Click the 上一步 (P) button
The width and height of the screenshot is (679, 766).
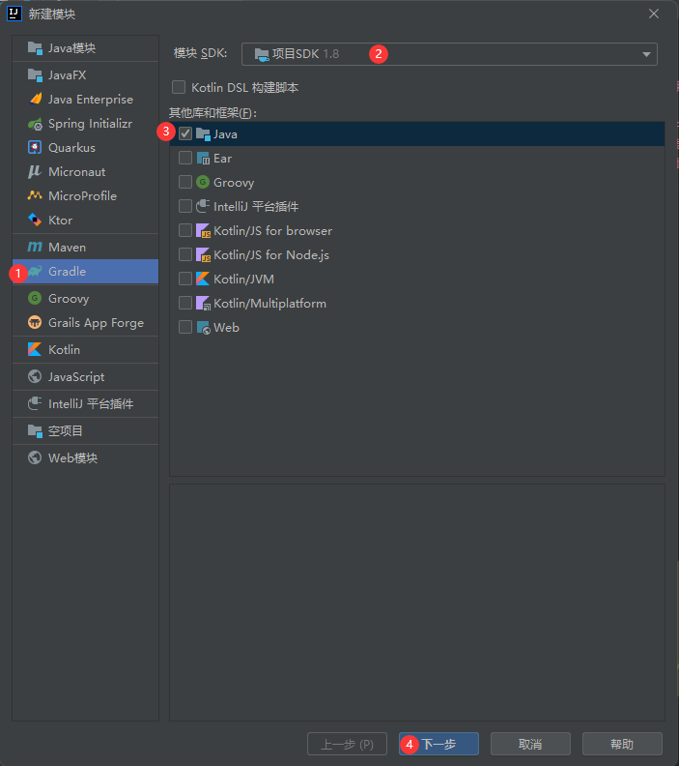pyautogui.click(x=347, y=744)
